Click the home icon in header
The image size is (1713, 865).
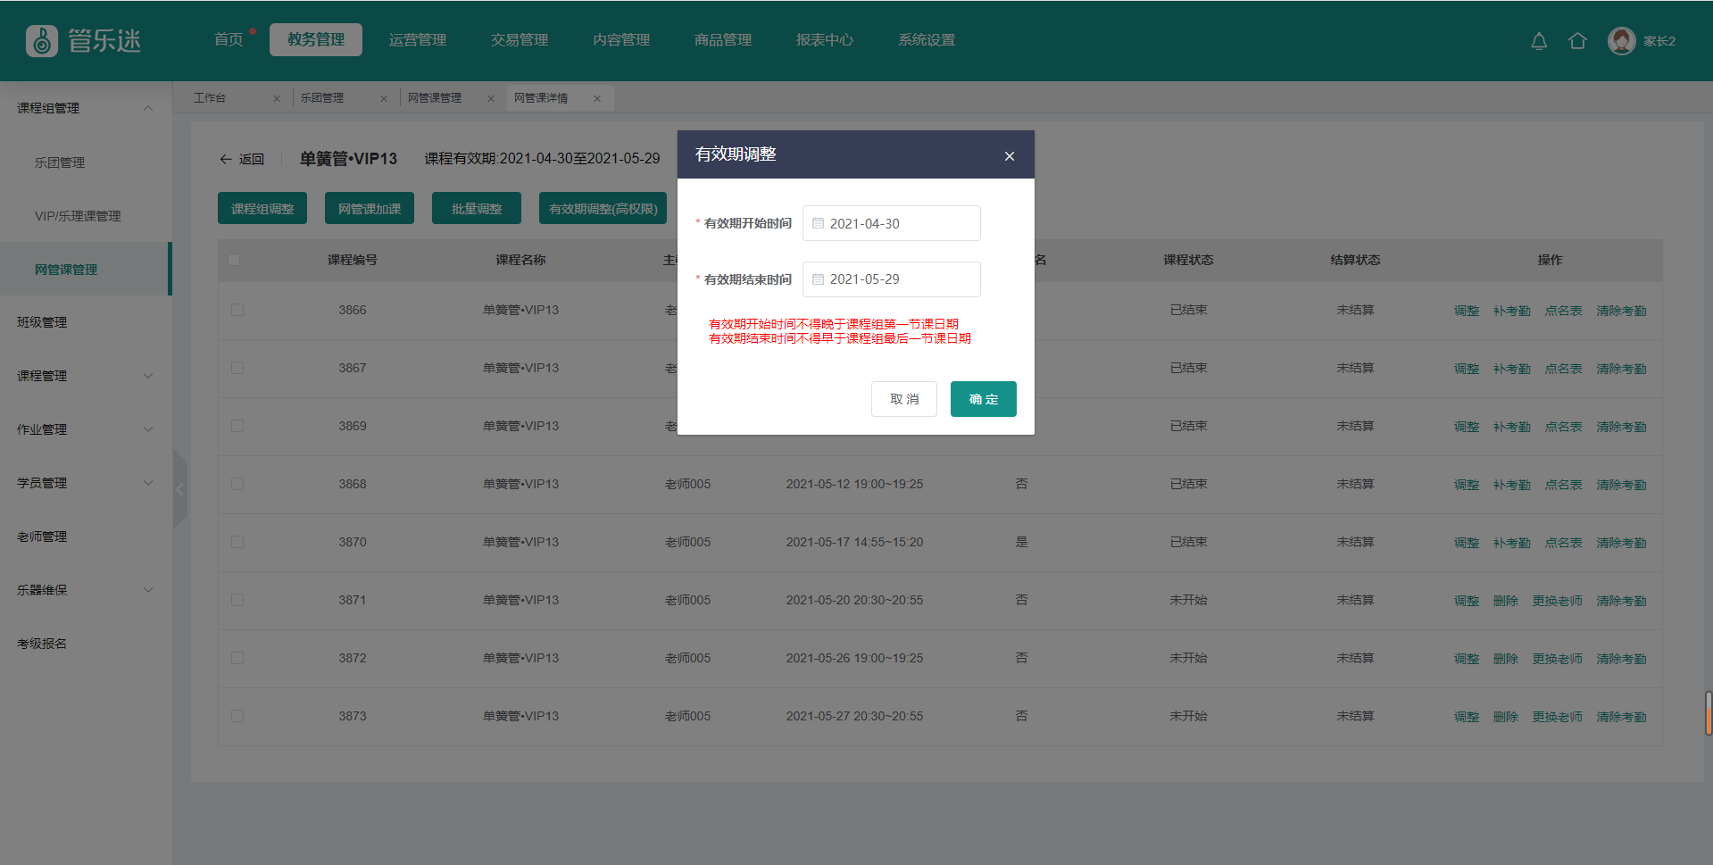point(1577,41)
